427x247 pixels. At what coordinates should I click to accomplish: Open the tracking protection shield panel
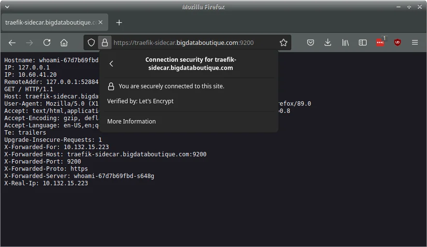[x=91, y=42]
